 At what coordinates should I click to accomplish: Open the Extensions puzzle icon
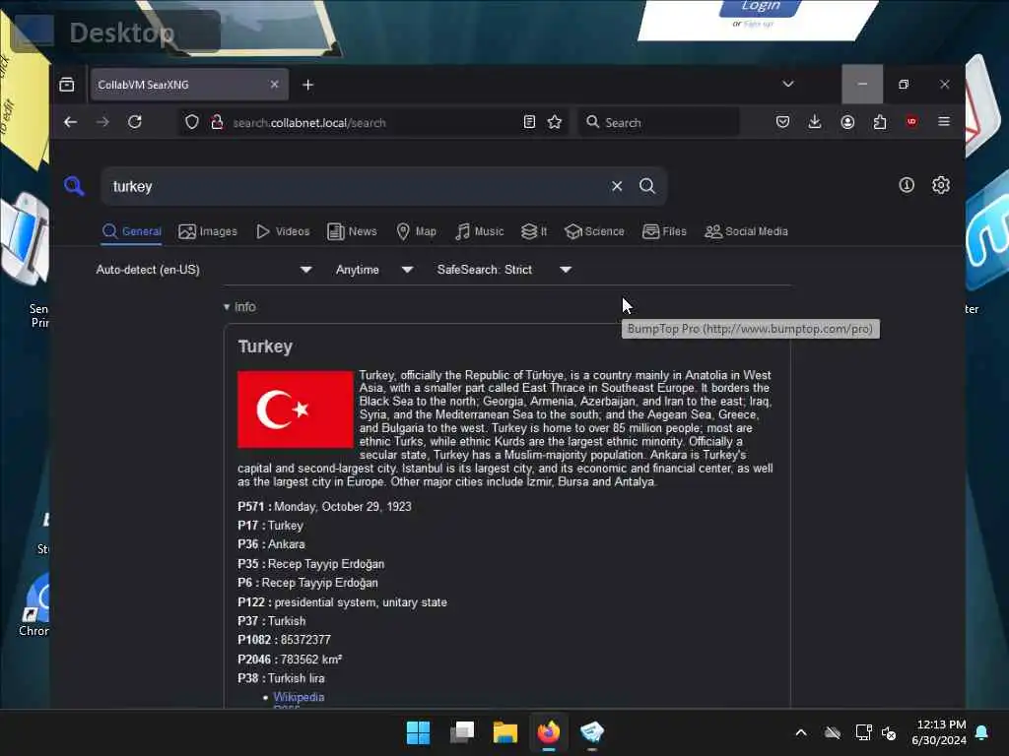click(x=880, y=122)
